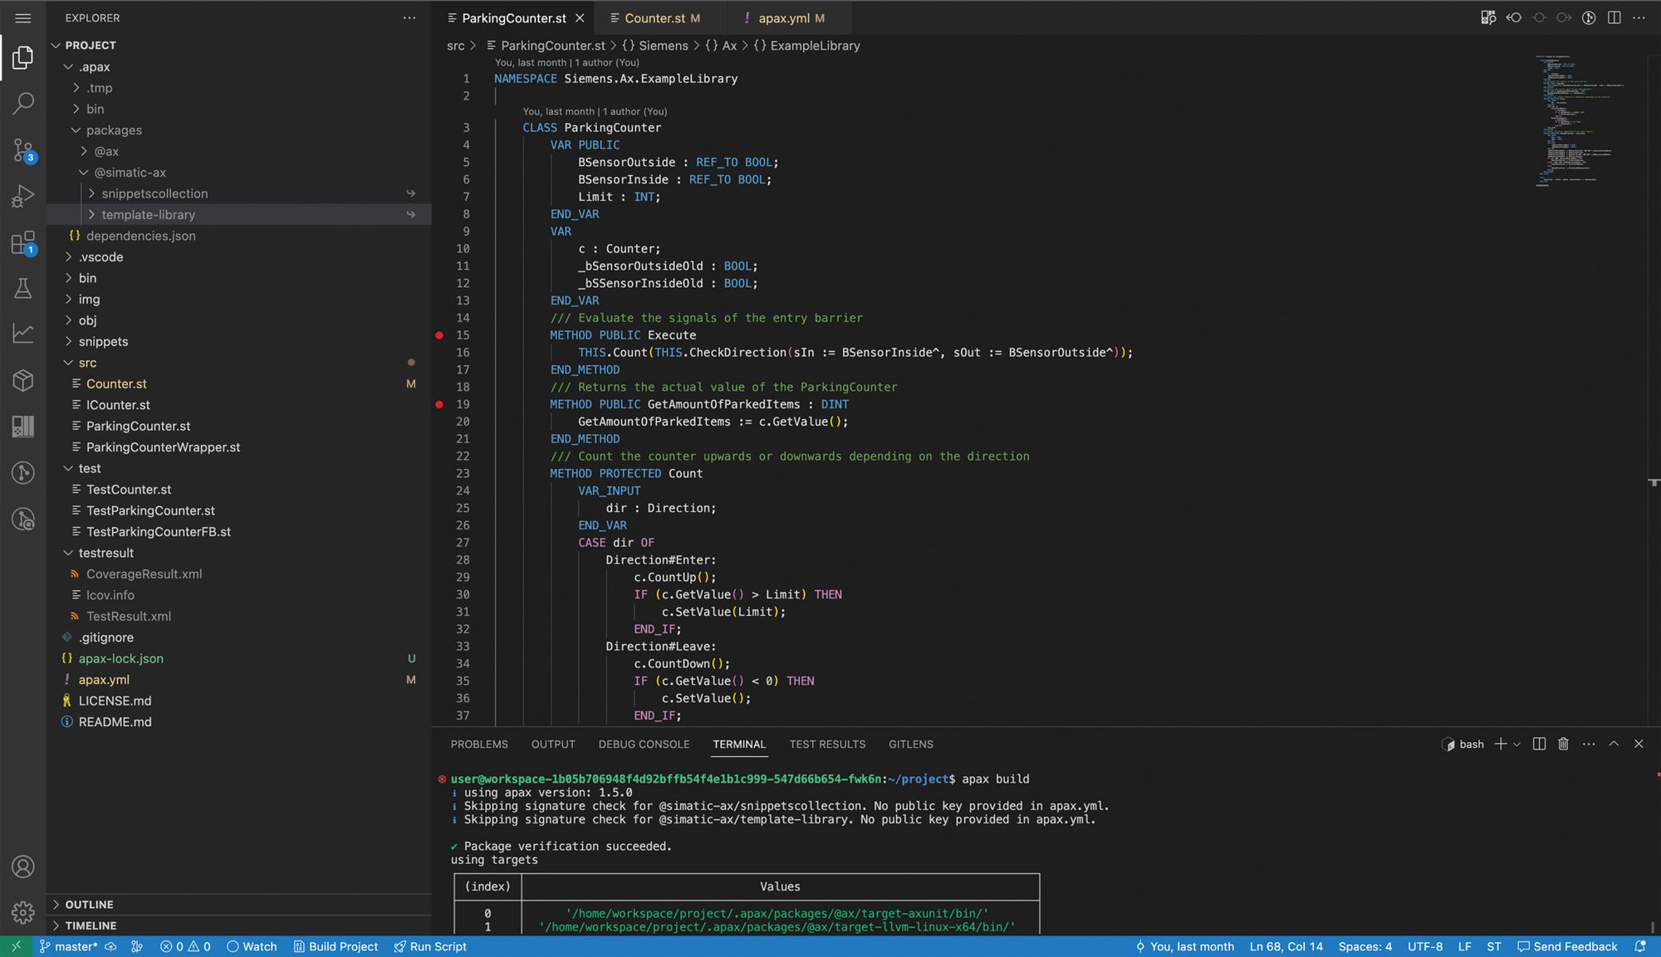Viewport: 1661px width, 957px height.
Task: Remove the breakpoint at line 19
Action: pos(439,404)
